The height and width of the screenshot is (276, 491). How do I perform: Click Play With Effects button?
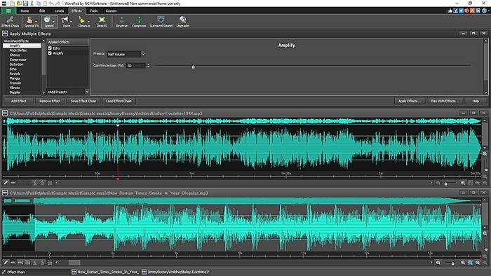coord(444,101)
